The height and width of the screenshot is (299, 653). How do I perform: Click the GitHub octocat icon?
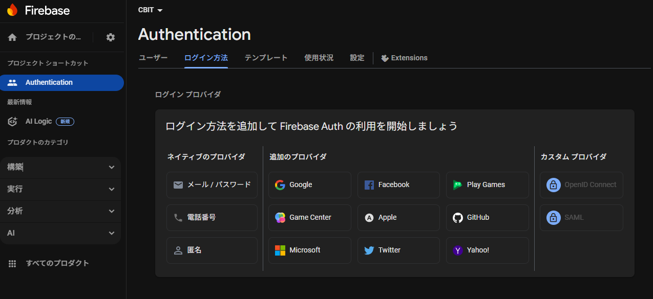pyautogui.click(x=458, y=218)
